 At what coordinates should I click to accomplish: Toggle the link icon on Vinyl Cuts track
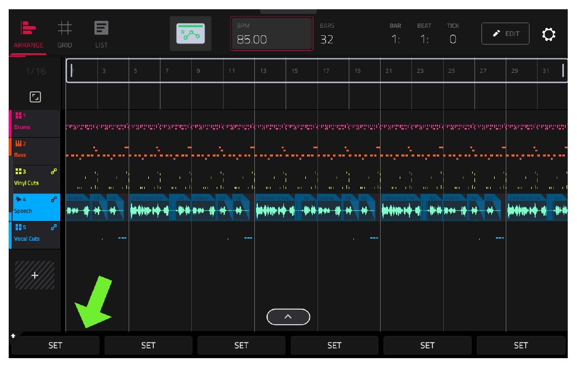point(54,171)
